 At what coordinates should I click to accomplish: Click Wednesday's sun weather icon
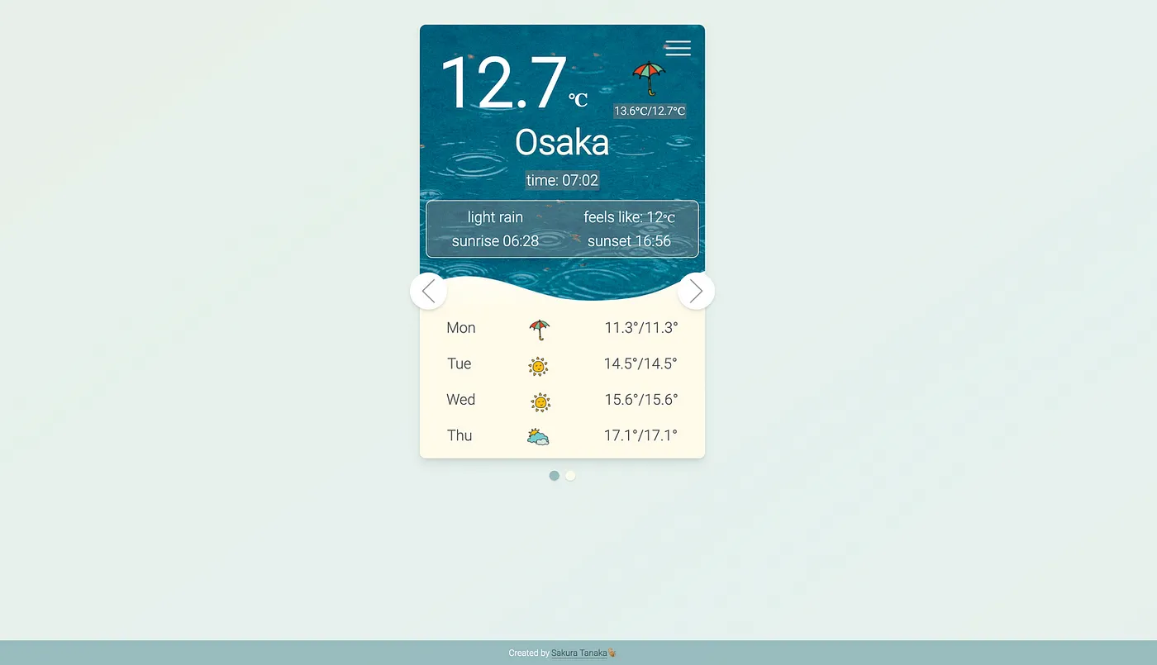(540, 401)
